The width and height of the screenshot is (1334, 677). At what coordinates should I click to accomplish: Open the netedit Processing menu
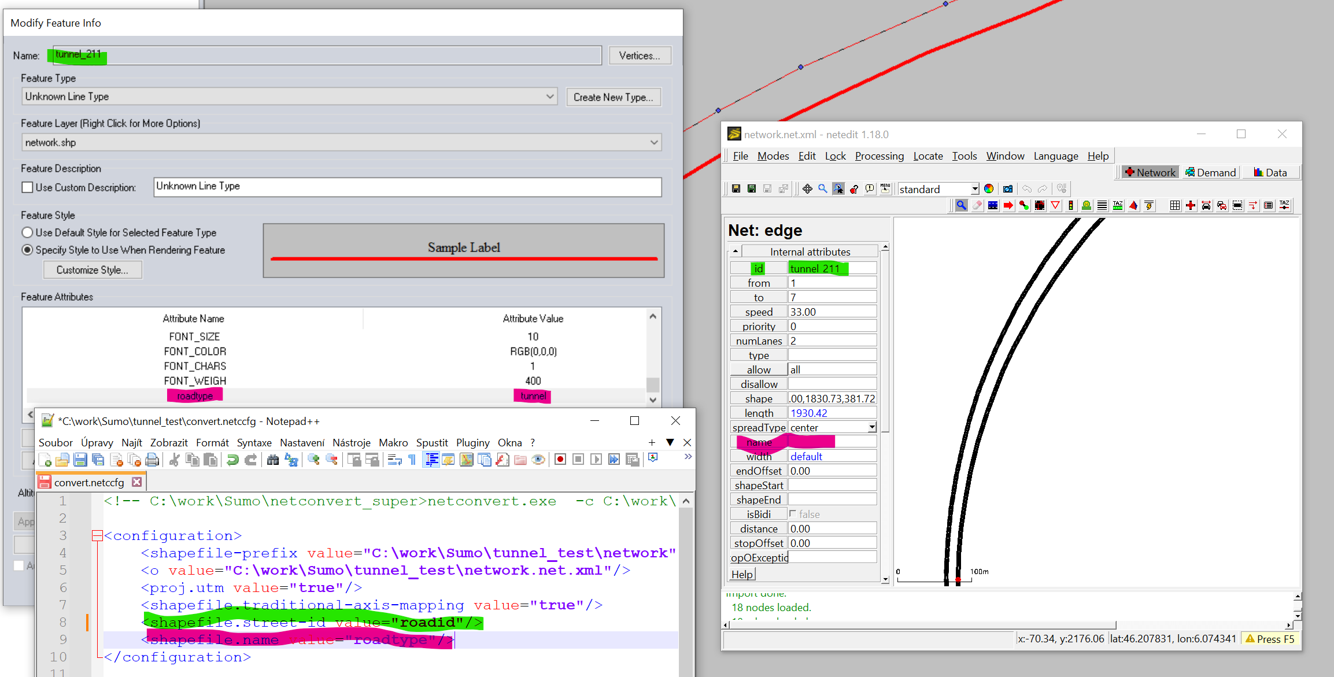coord(879,156)
